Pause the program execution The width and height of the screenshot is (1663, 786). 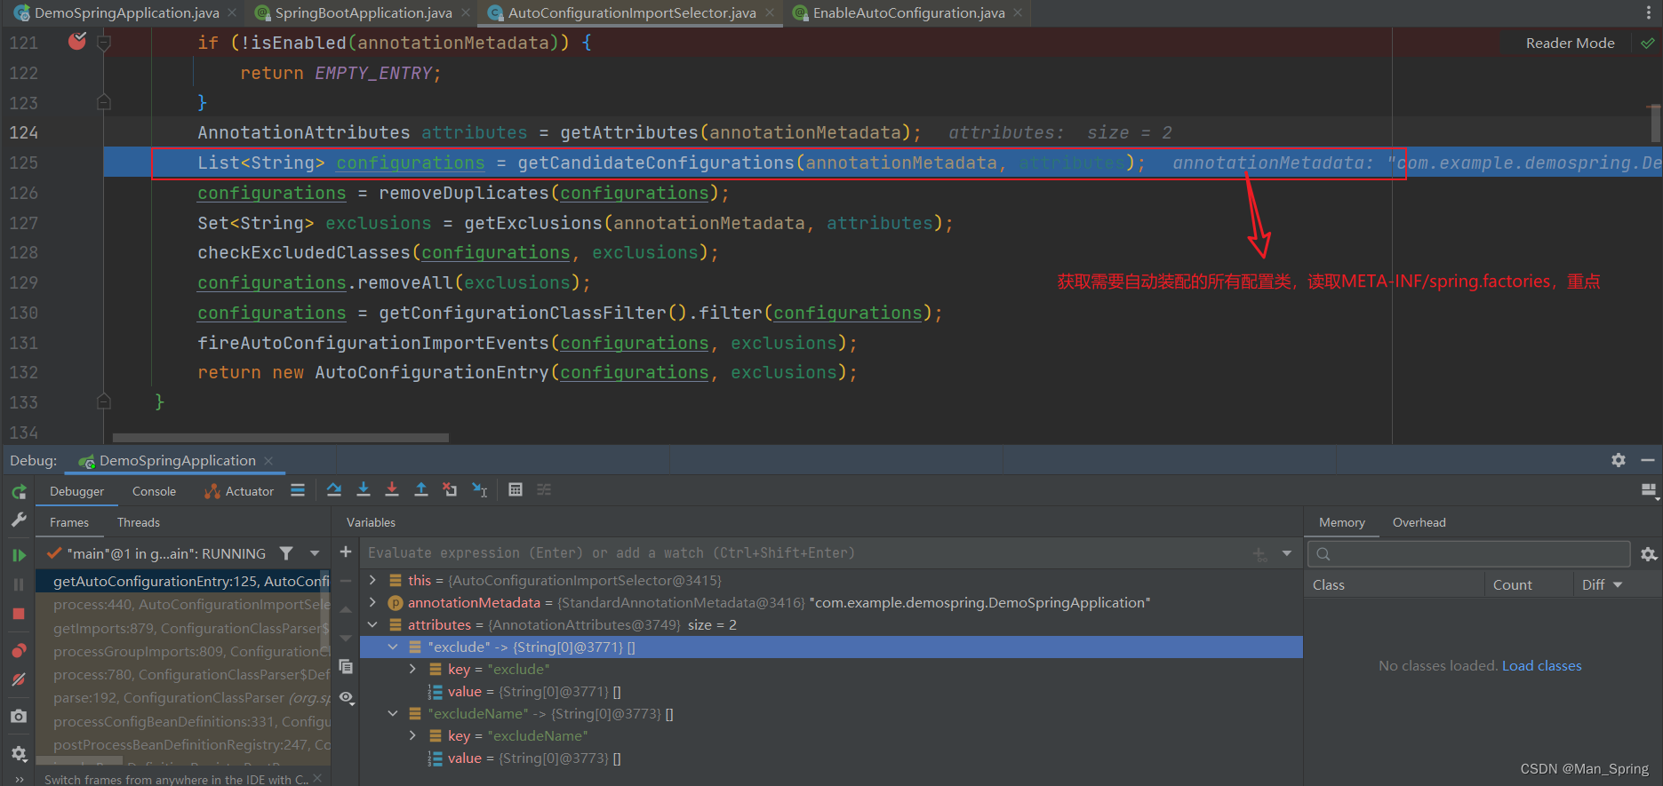point(19,584)
